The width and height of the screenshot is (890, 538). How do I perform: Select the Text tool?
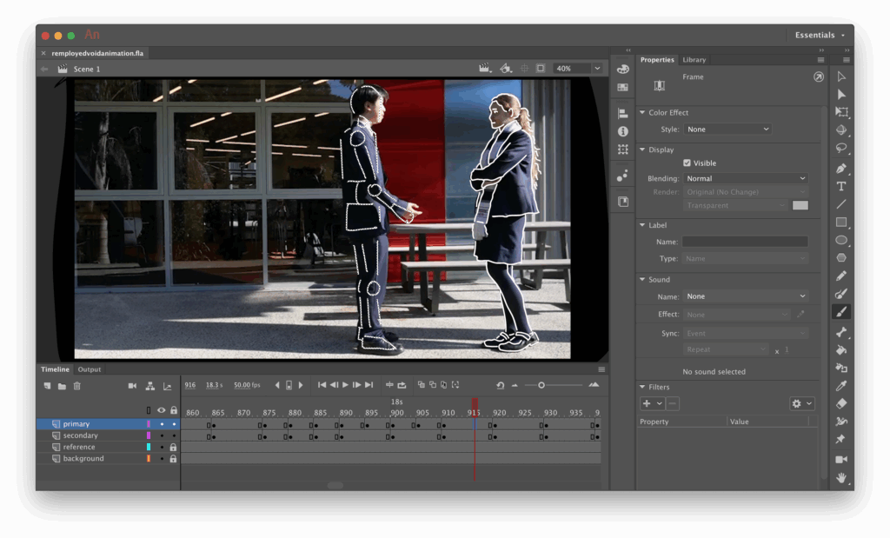841,186
